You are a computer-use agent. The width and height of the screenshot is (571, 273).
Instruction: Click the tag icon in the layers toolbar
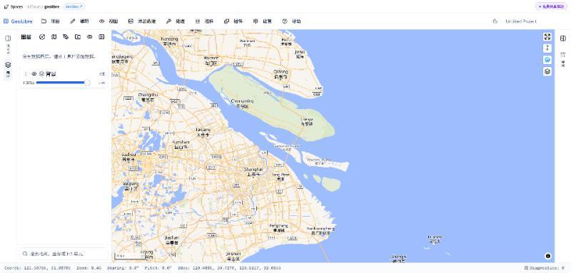[x=66, y=37]
